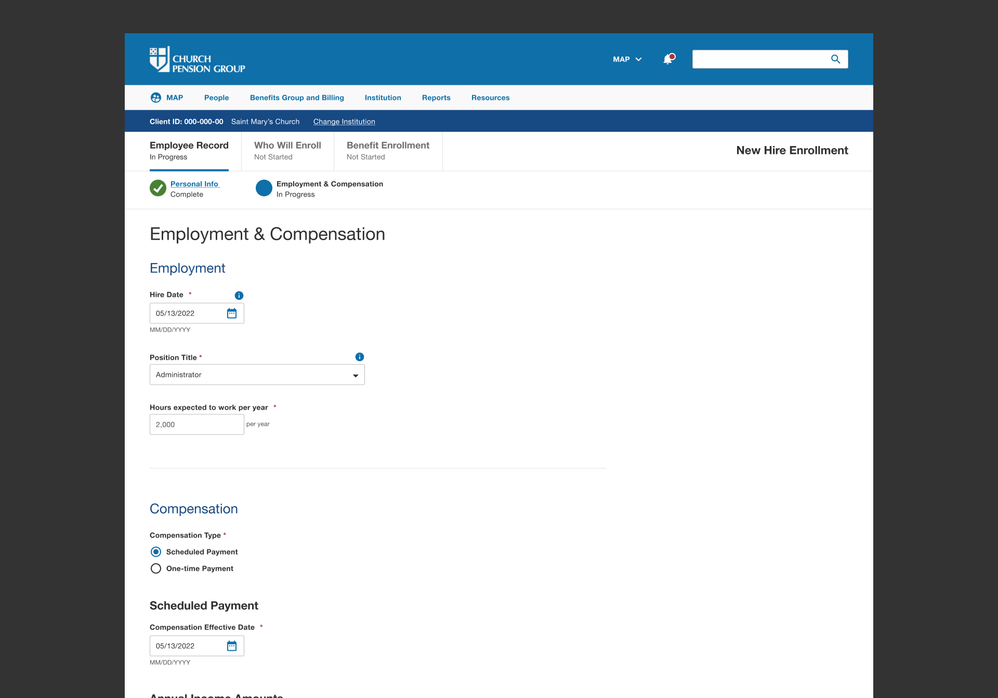The width and height of the screenshot is (998, 698).
Task: Click the Personal Info step link
Action: (x=194, y=184)
